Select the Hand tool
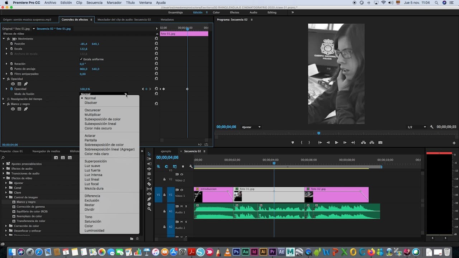The width and height of the screenshot is (459, 258). (149, 204)
